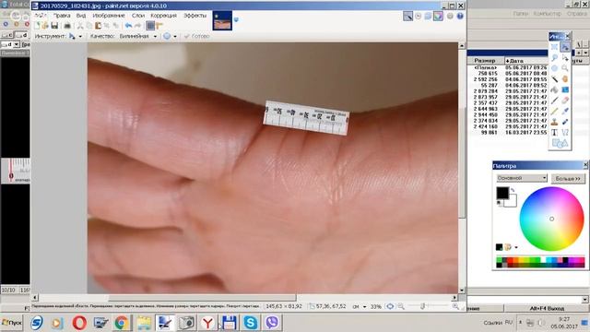590x332 pixels.
Task: Toggle the Colors window visibility
Action: [438, 17]
